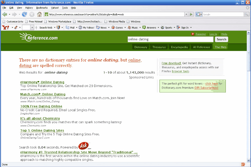Open the Bookmarks menu
This screenshot has width=251, height=167.
(x=42, y=8)
